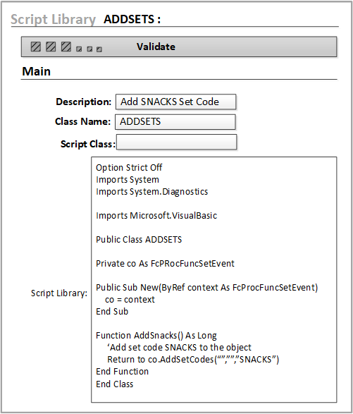Click the Script Library page title

coord(53,19)
